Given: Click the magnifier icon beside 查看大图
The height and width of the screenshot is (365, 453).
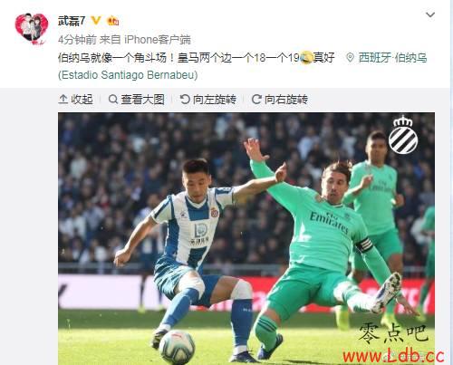Looking at the screenshot, I should click(x=113, y=99).
